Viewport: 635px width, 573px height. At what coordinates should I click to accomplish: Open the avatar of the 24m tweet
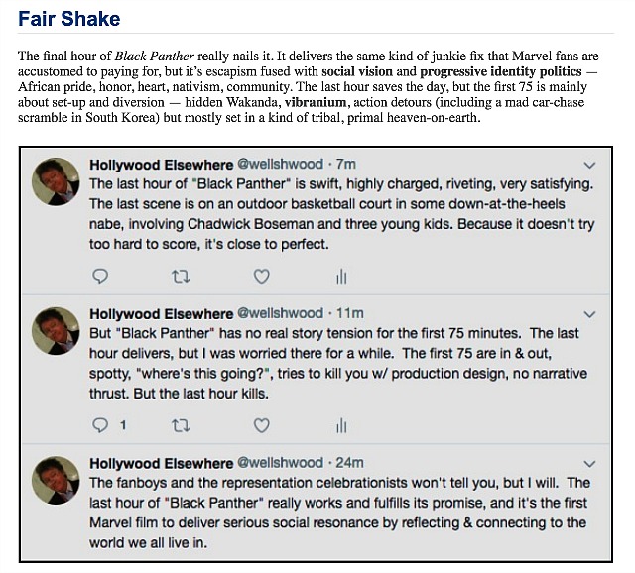pos(56,481)
